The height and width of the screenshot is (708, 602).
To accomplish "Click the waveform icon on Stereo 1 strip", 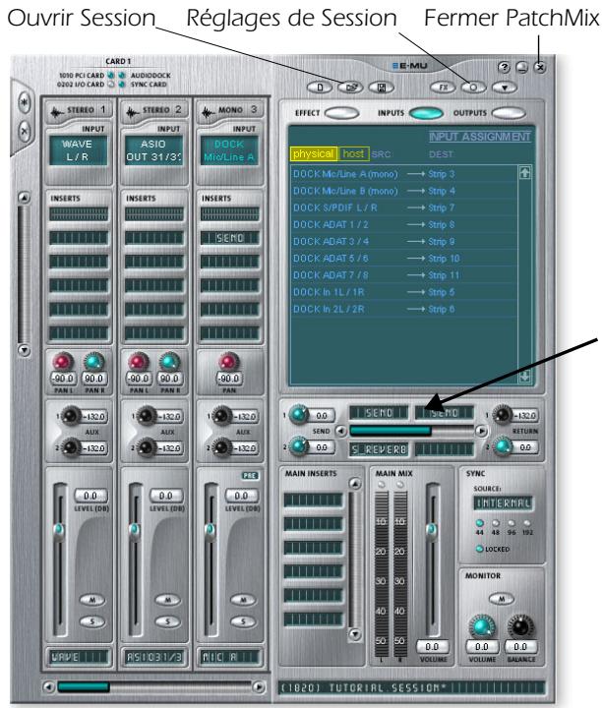I will 56,111.
